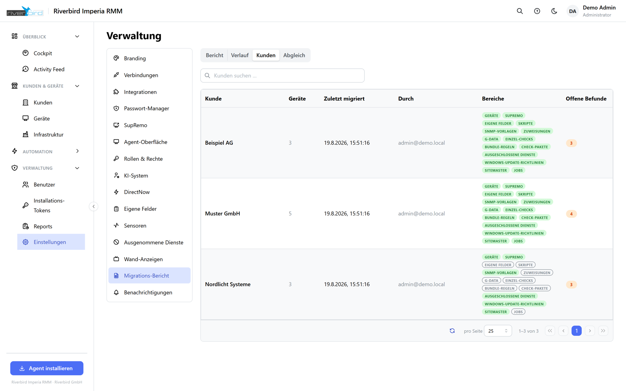
Task: Collapse the Verwaltung sidebar section
Action: pos(47,168)
